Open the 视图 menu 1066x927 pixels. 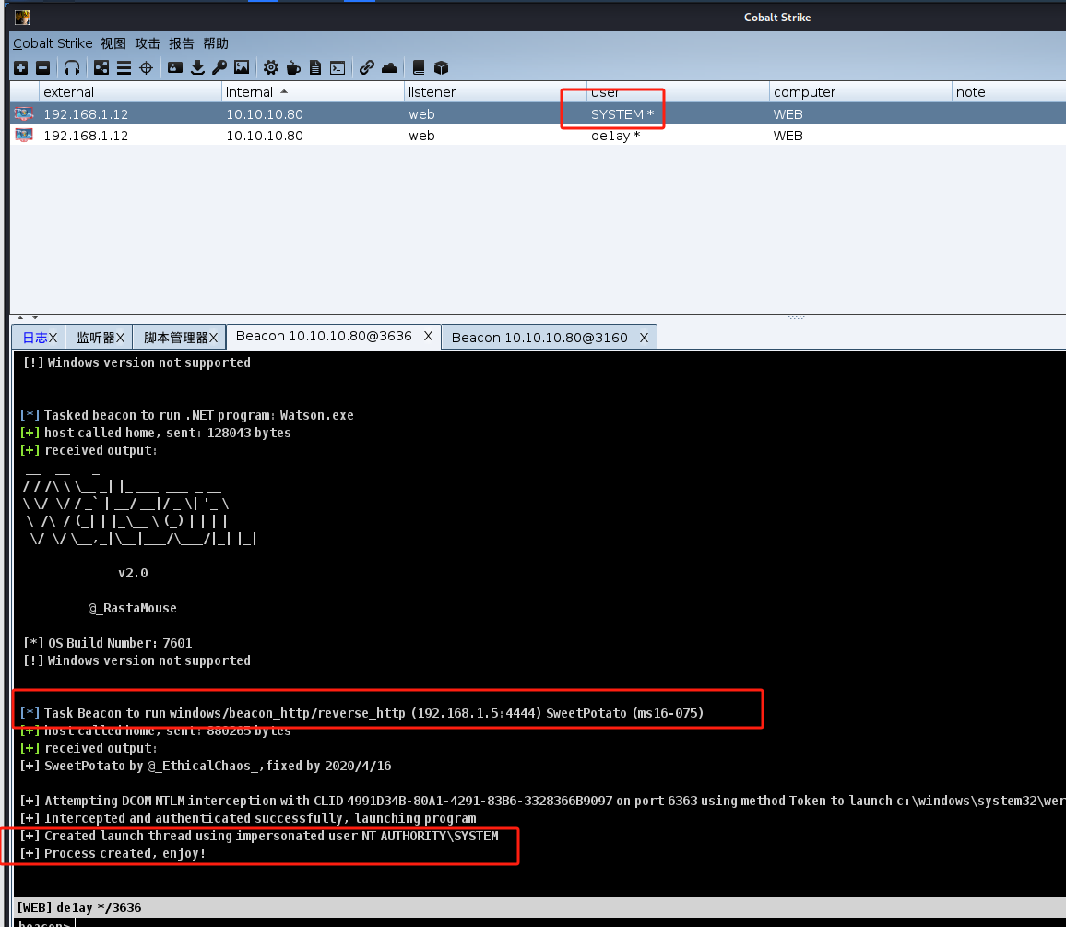click(x=113, y=43)
